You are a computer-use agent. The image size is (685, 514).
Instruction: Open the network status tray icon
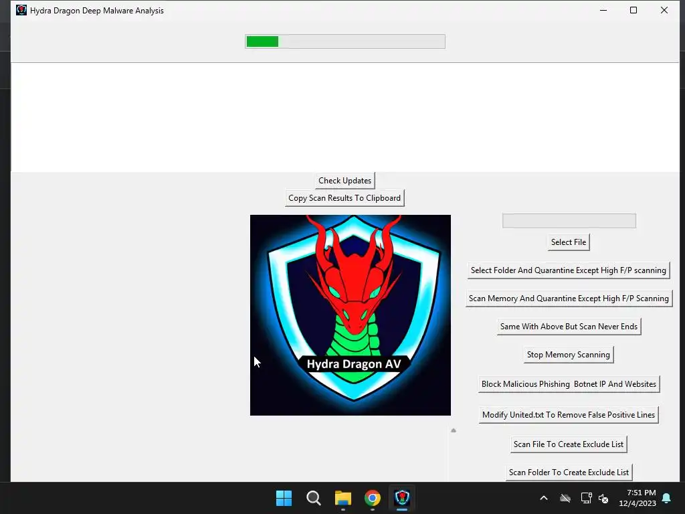586,498
